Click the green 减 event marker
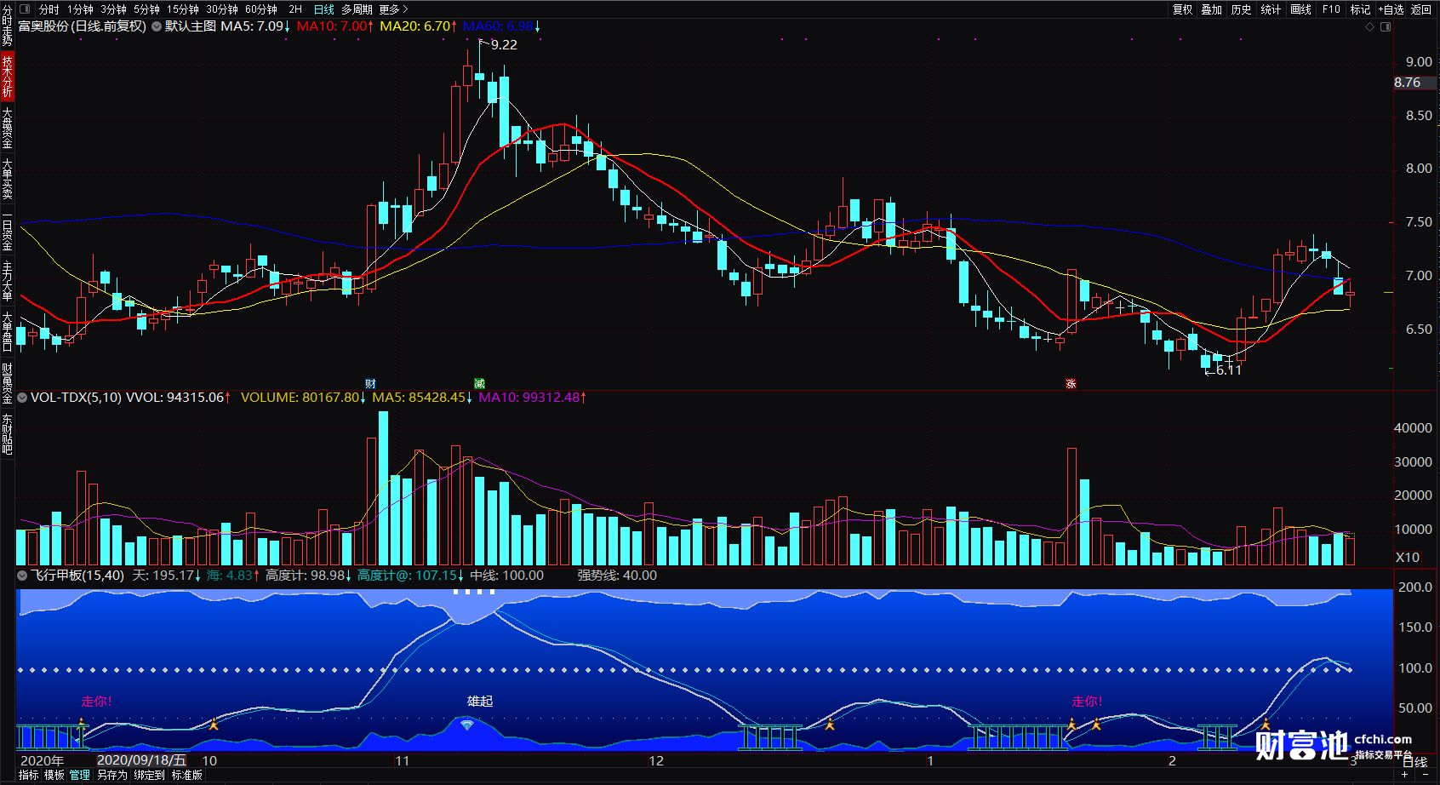The height and width of the screenshot is (785, 1440). [479, 384]
